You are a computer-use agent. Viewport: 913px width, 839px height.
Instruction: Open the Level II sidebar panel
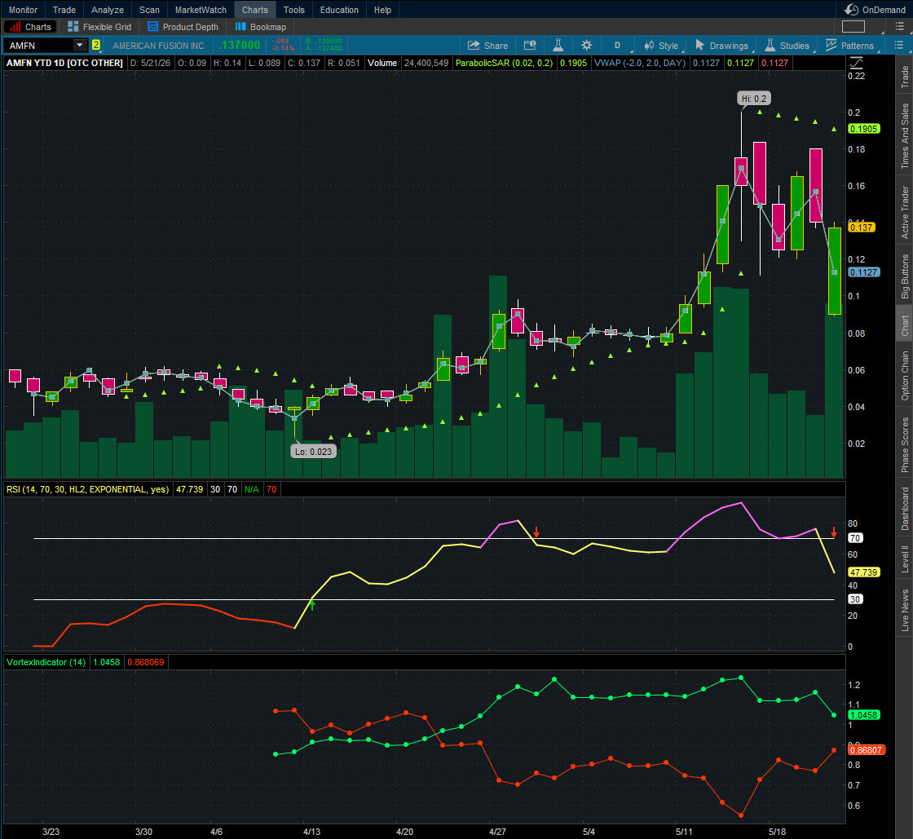[x=905, y=559]
